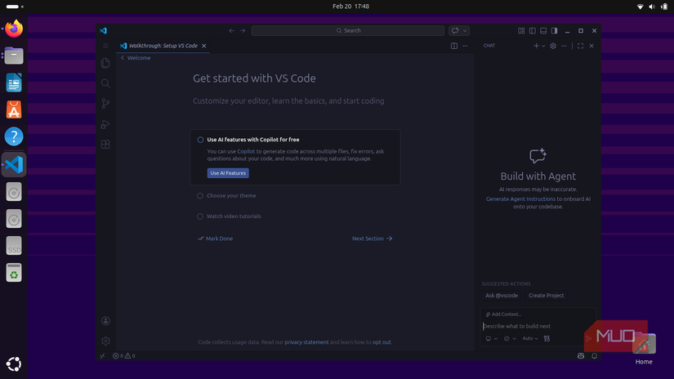Go forward using the title bar arrow
The image size is (674, 379).
pyautogui.click(x=243, y=30)
